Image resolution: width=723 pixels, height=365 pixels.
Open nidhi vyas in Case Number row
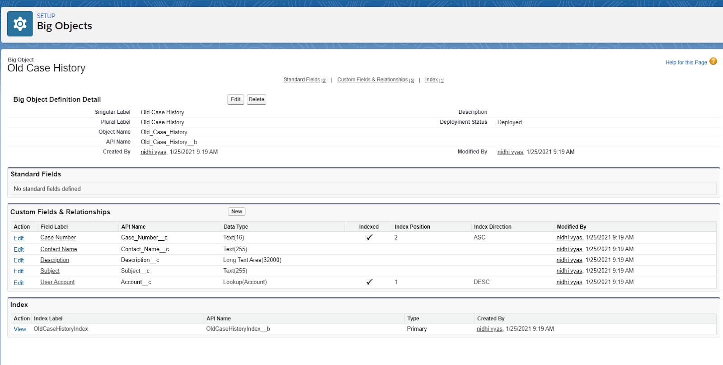[x=569, y=237]
